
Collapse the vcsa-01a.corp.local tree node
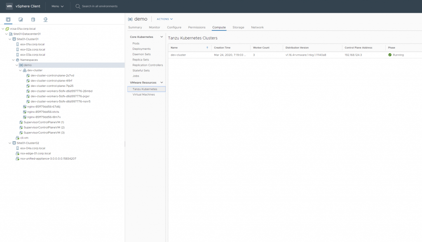[3, 29]
